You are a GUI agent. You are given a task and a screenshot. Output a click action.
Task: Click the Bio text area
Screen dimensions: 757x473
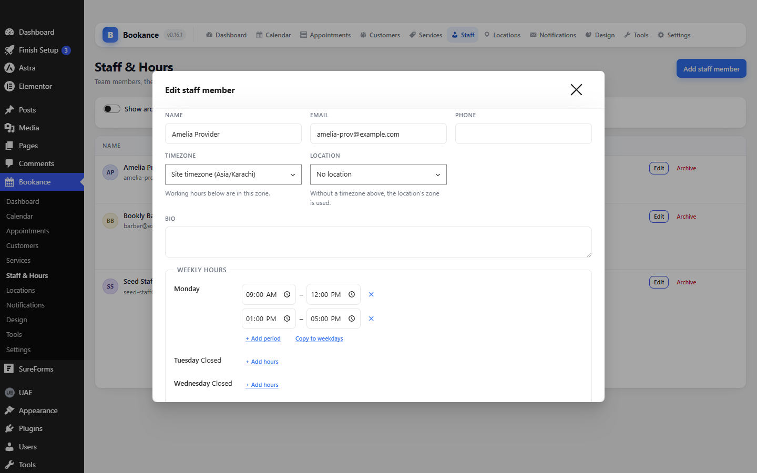pos(378,242)
